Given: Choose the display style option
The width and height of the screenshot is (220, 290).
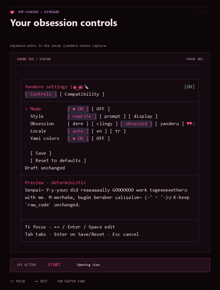Looking at the screenshot, I should 143,116.
